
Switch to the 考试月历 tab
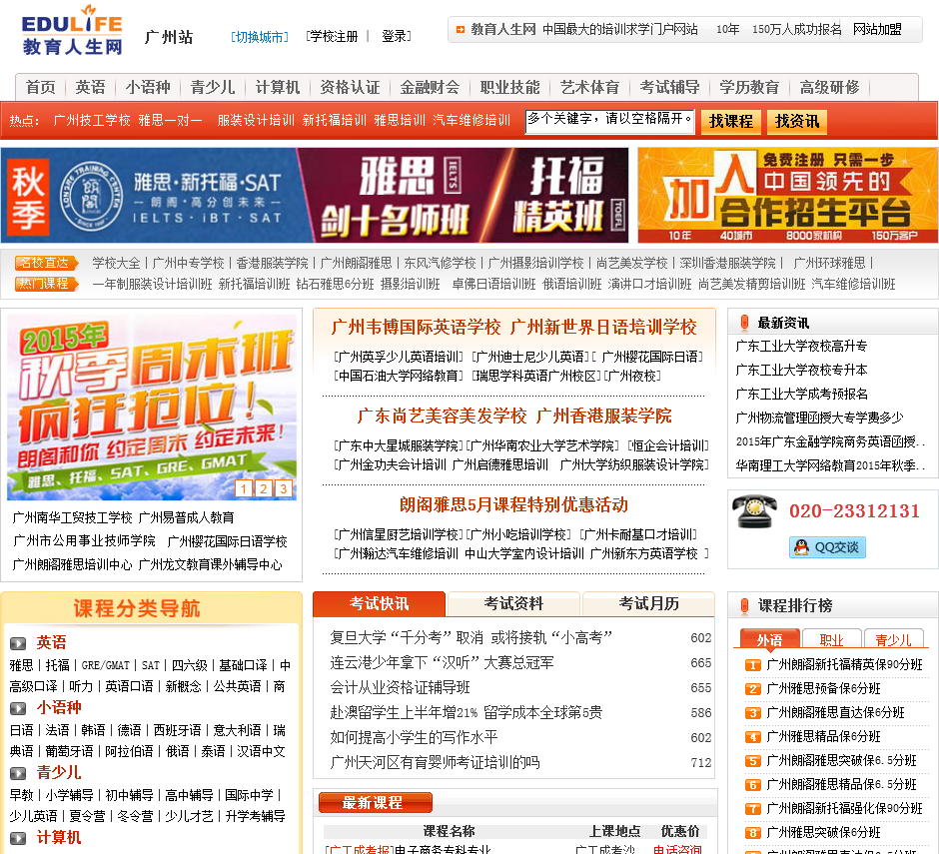coord(648,603)
